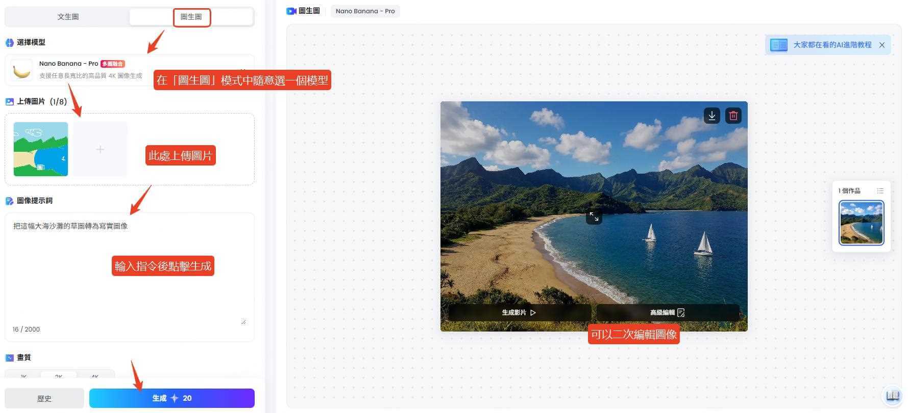908x413 pixels.
Task: Select the 圖生圖 tab
Action: [191, 17]
